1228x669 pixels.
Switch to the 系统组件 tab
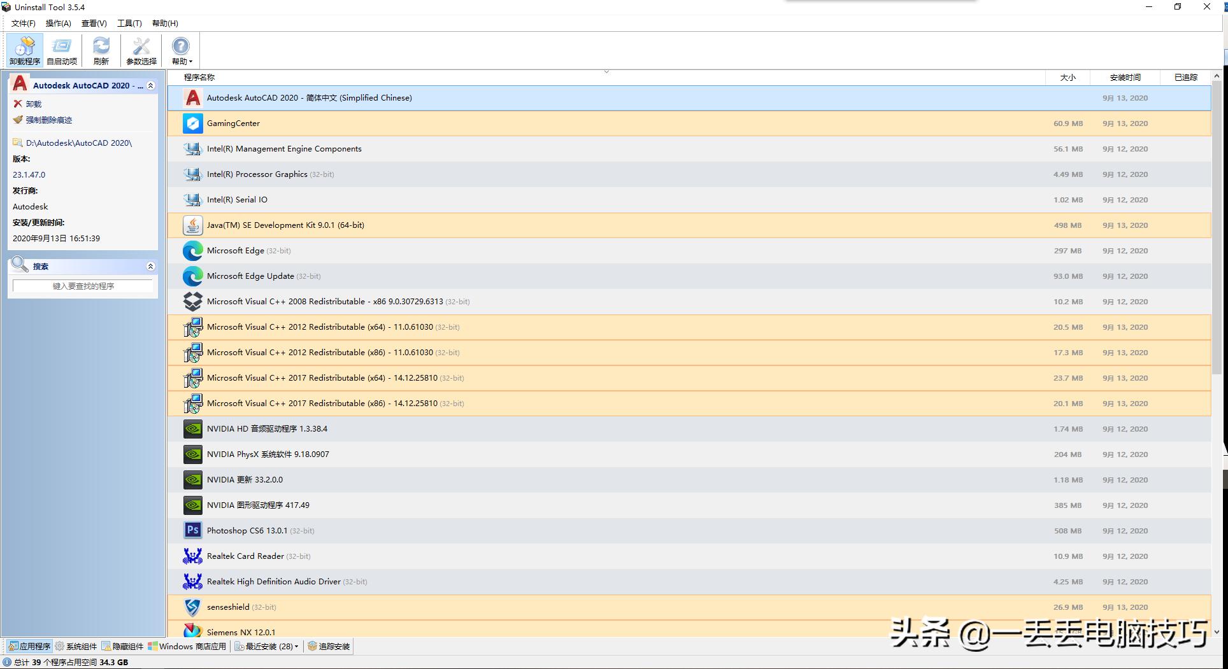[76, 646]
